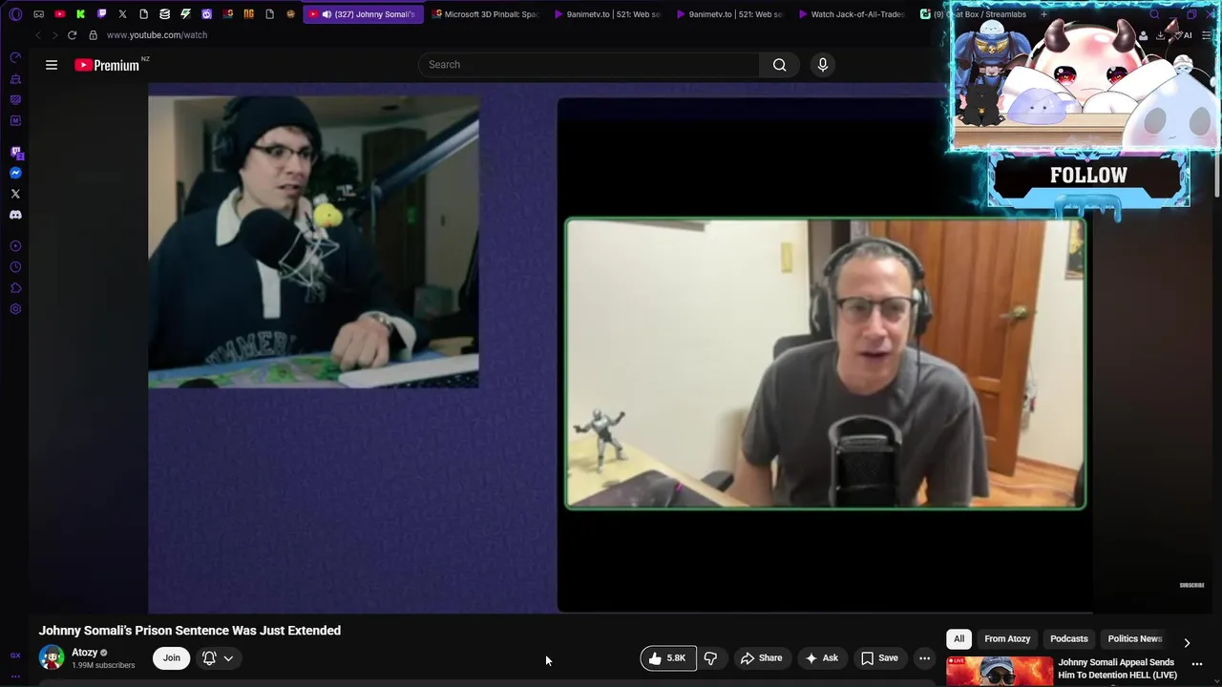The image size is (1222, 687).
Task: Open the Atozy channel avatar
Action: tap(52, 657)
